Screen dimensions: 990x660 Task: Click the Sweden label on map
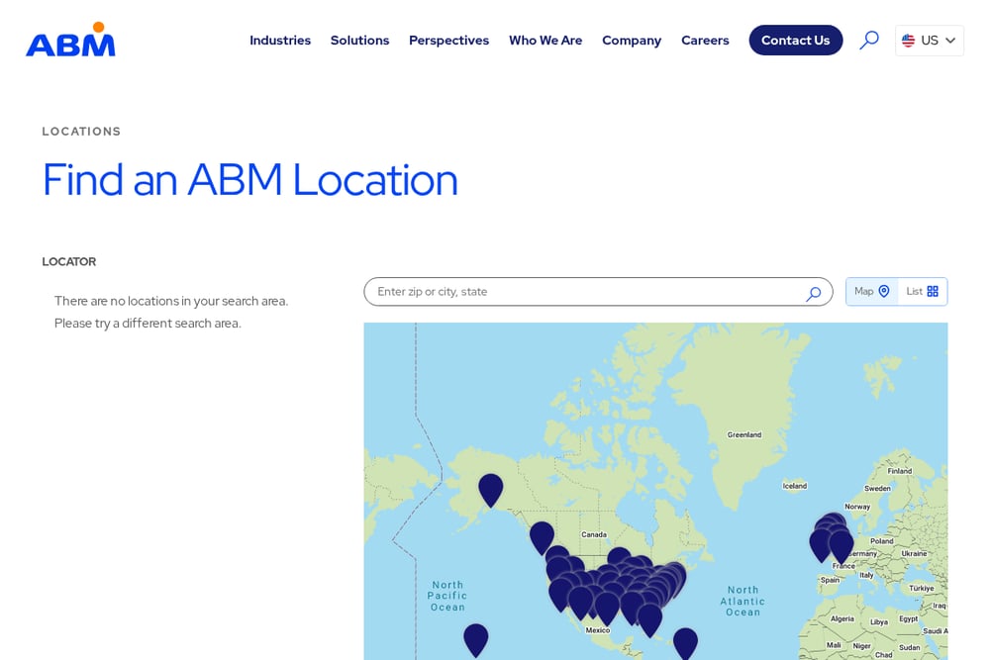pos(877,489)
